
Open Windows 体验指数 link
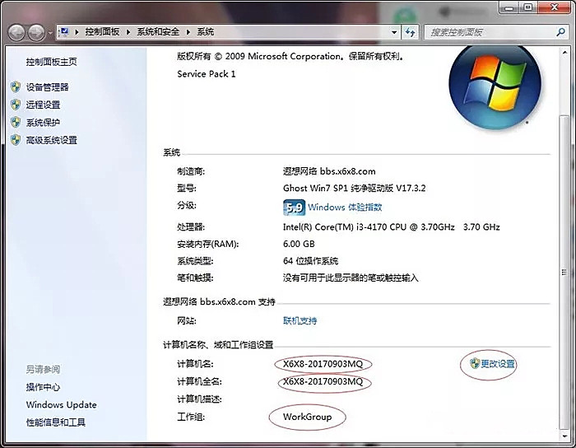345,208
